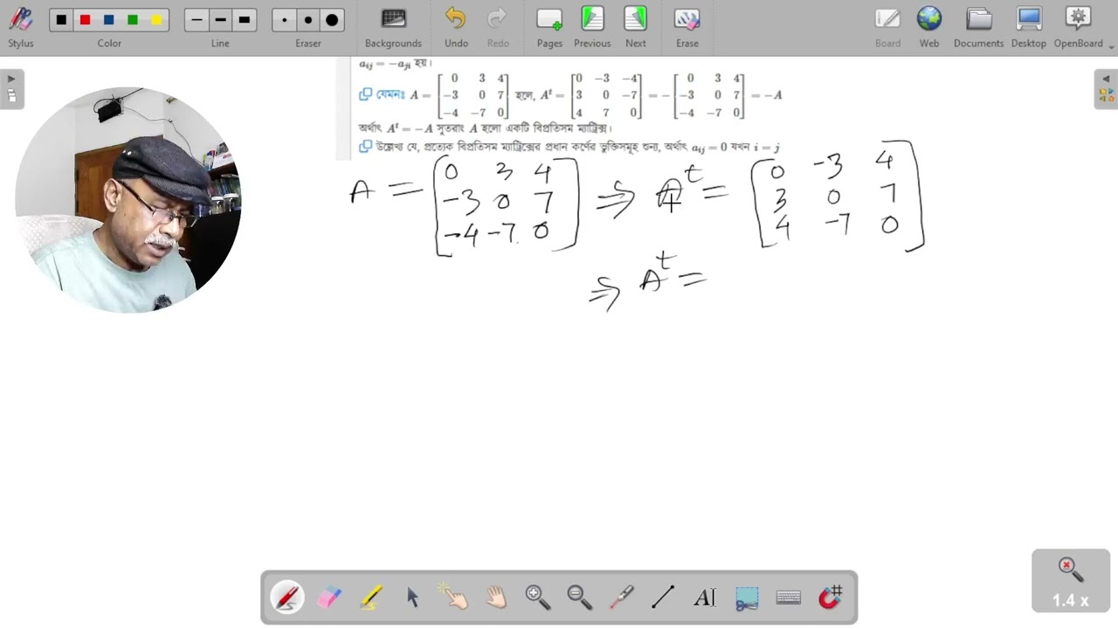Open the Backgrounds palette
Screen dimensions: 1118x629
(x=393, y=27)
